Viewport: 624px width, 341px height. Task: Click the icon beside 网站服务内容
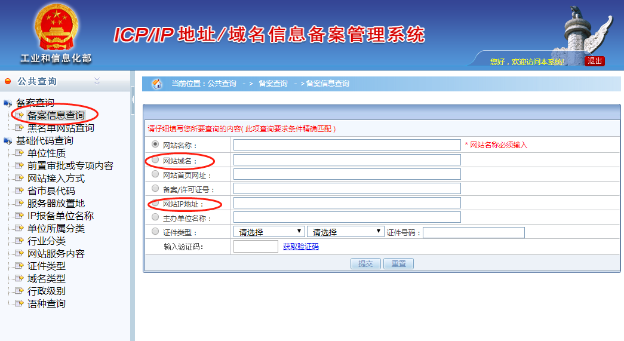[19, 253]
